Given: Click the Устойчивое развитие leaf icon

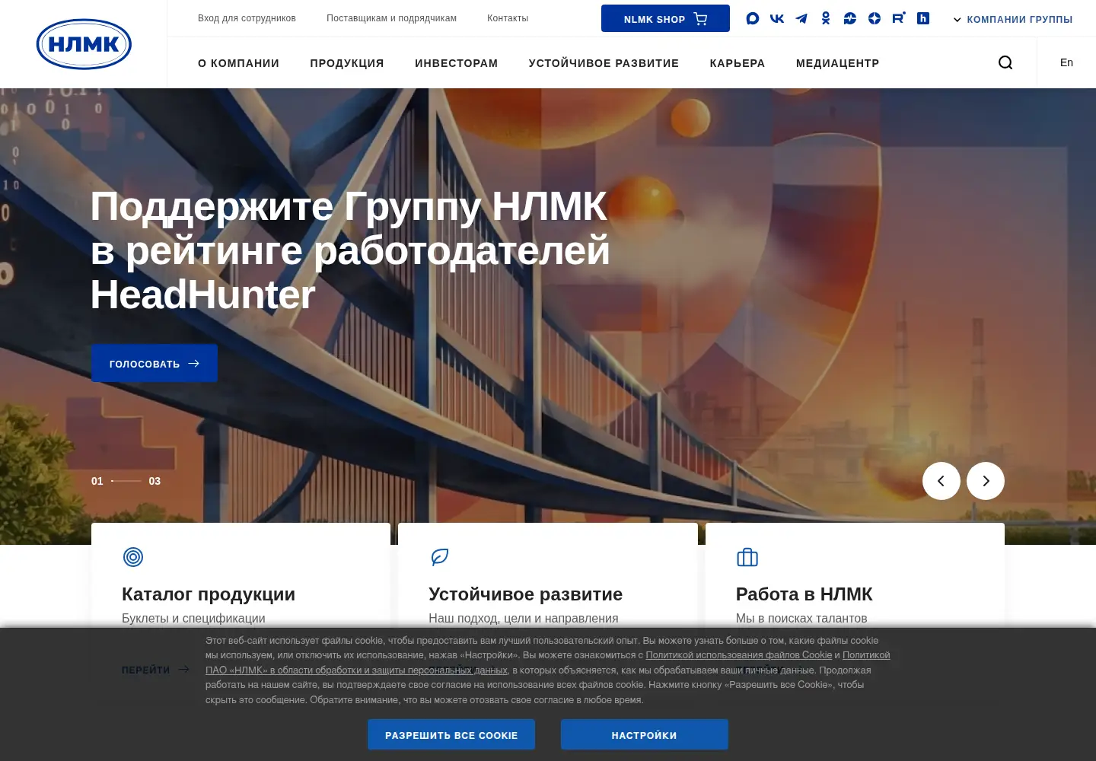Looking at the screenshot, I should tap(440, 557).
